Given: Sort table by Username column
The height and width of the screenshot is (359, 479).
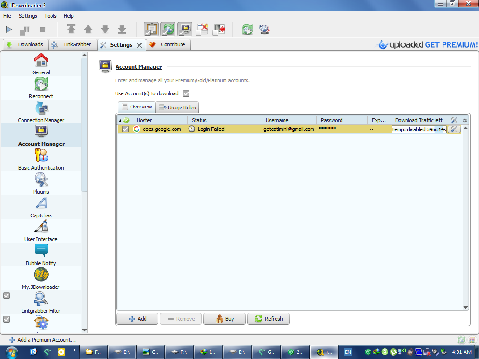Looking at the screenshot, I should point(289,120).
